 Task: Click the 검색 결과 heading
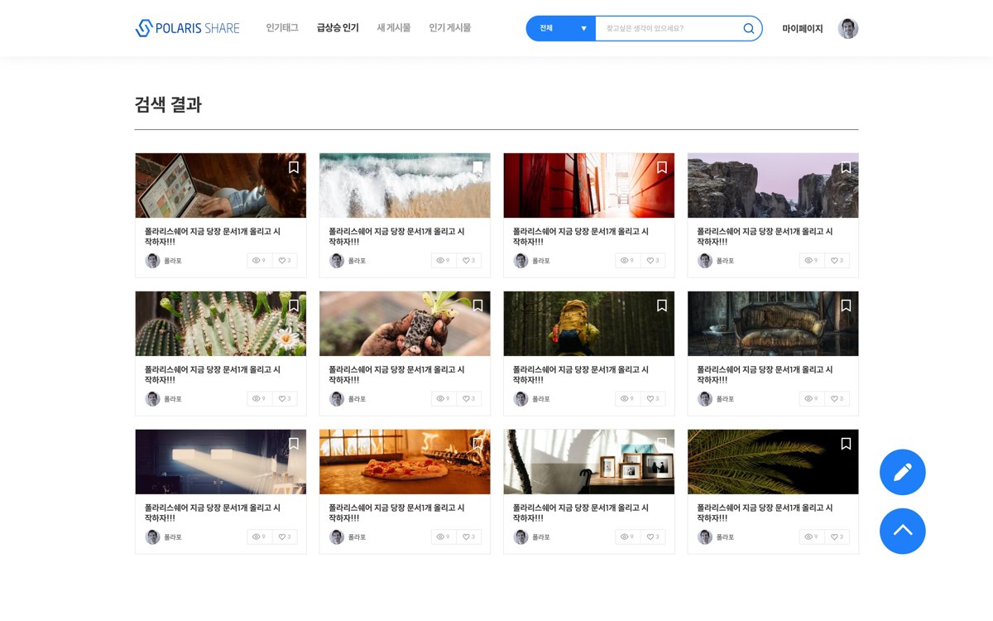(x=168, y=104)
